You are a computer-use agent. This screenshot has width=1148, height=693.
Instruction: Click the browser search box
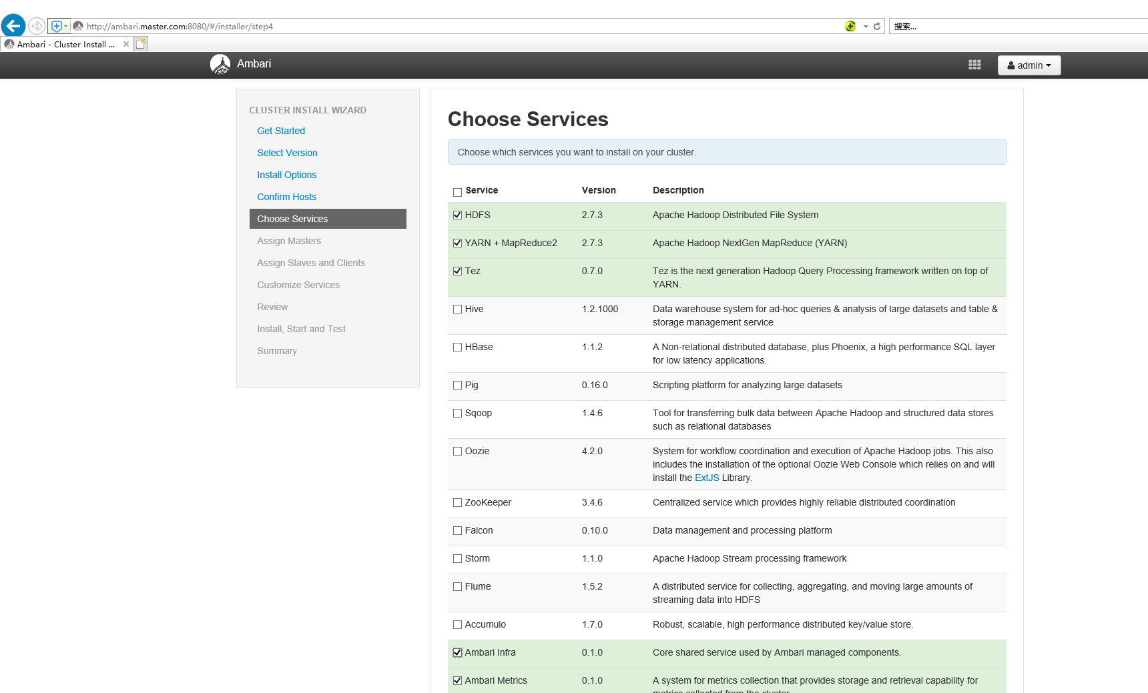coord(1019,27)
